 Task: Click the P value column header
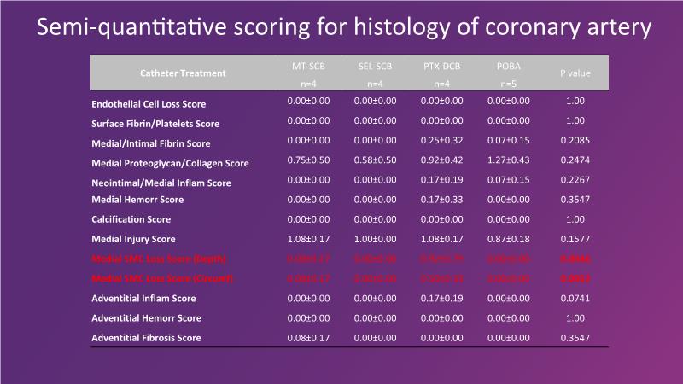(x=575, y=73)
